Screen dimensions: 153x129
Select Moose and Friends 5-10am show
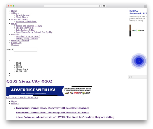point(29,26)
